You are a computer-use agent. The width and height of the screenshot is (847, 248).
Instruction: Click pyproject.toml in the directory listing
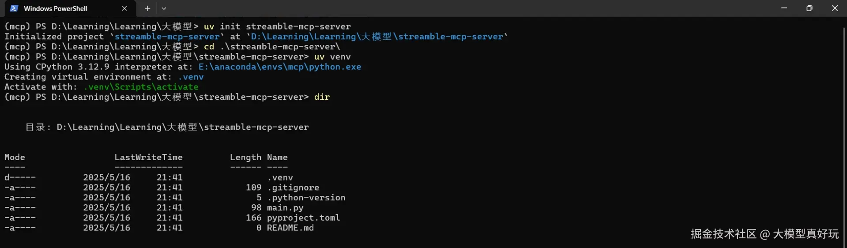(x=303, y=218)
